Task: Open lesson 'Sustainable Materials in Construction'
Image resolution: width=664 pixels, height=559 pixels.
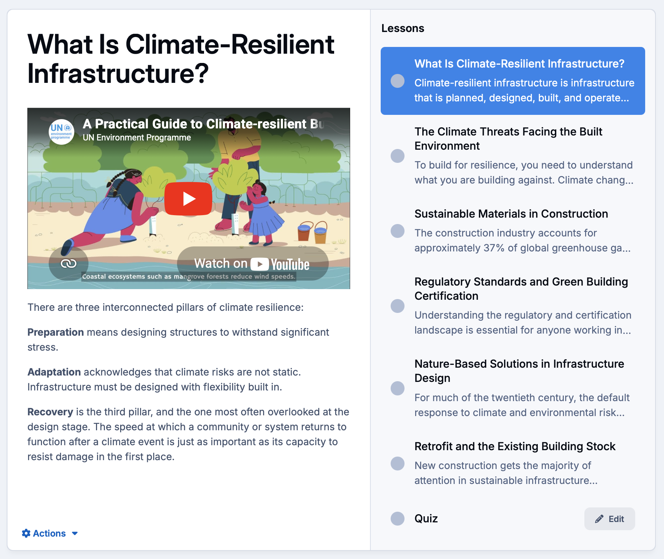Action: [x=513, y=231]
